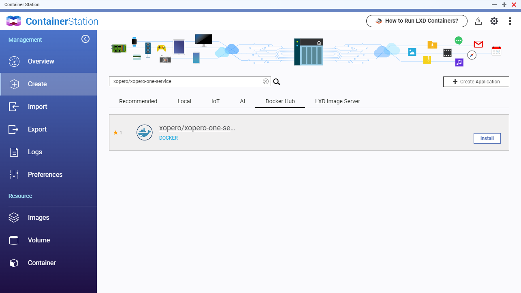Click the Preferences sliders icon
The image size is (521, 293).
click(x=14, y=174)
